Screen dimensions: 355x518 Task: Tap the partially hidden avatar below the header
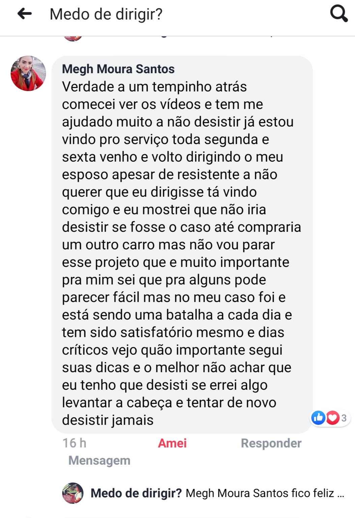pos(72,38)
